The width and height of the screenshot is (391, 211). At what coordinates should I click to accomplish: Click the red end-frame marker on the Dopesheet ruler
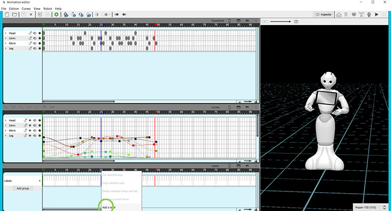tap(156, 25)
